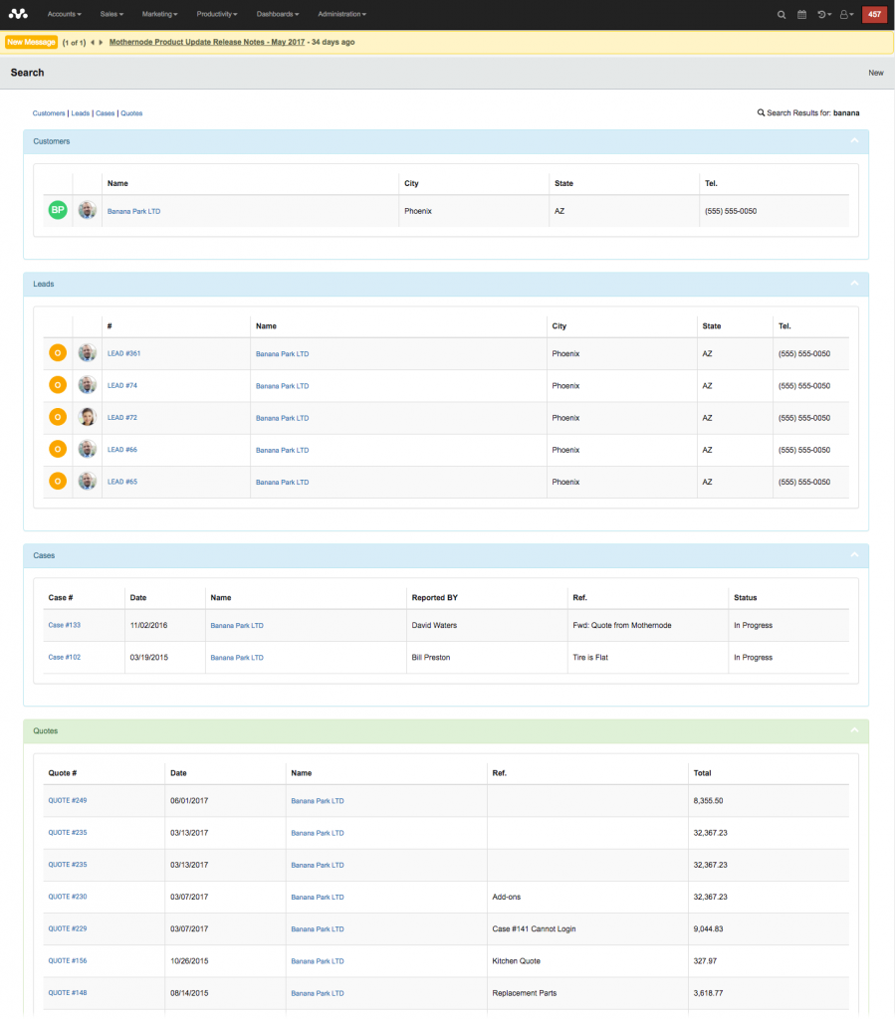Open the Administration menu

[341, 14]
